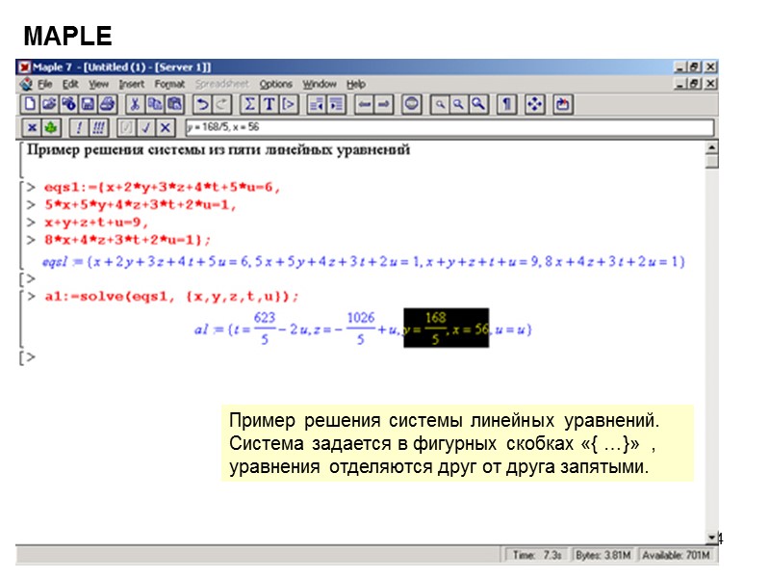Click the Redo arrow icon
The width and height of the screenshot is (770, 578).
point(221,104)
